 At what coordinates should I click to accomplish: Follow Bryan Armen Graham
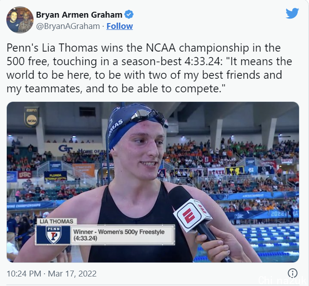click(x=120, y=26)
